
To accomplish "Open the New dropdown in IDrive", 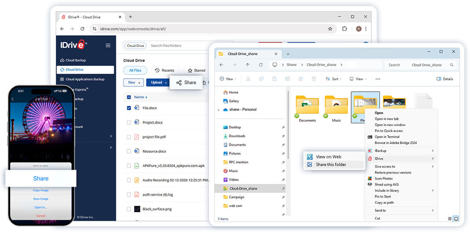I will tap(133, 83).
